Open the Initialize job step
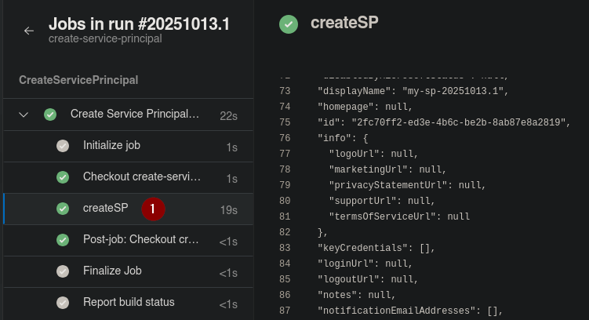The width and height of the screenshot is (589, 320). tap(111, 146)
